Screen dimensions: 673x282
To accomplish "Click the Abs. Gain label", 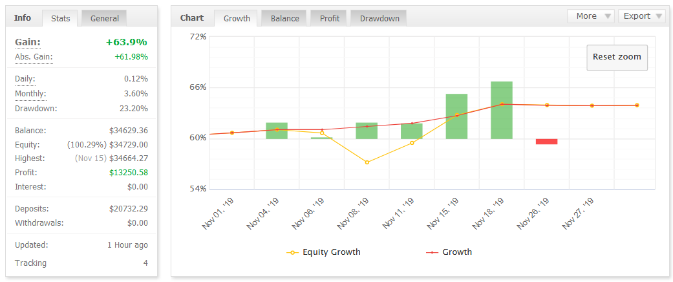I will (x=34, y=57).
